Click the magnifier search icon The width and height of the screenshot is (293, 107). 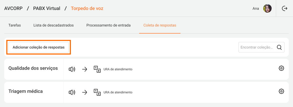(279, 47)
